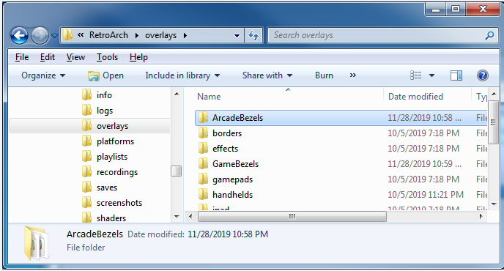Viewport: 504px width, 271px height.
Task: Show the preview pane icon
Action: pyautogui.click(x=456, y=75)
